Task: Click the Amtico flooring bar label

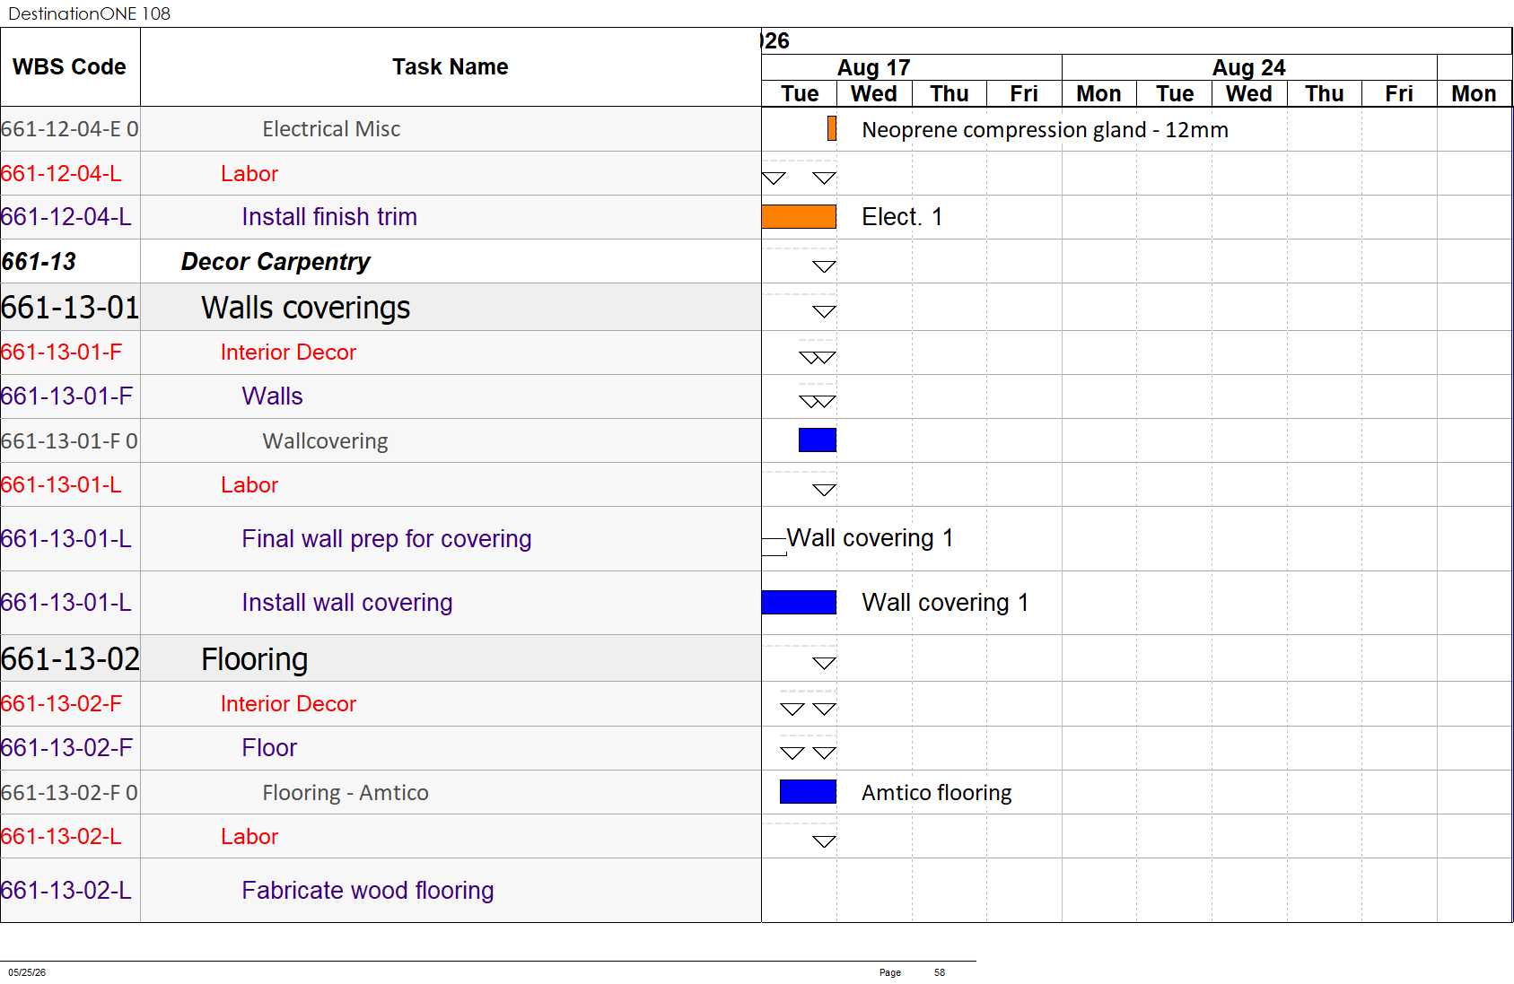Action: (937, 793)
